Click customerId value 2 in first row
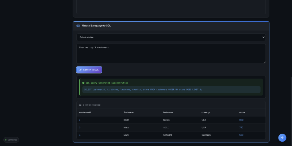 80,120
